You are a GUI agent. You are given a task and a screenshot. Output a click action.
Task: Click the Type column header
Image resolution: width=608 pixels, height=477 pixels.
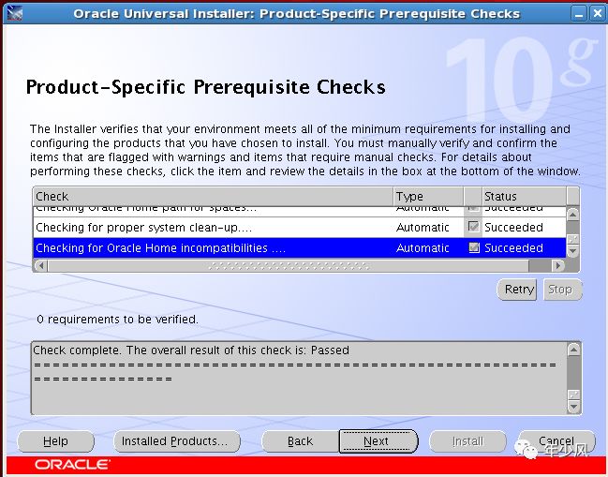pyautogui.click(x=428, y=197)
